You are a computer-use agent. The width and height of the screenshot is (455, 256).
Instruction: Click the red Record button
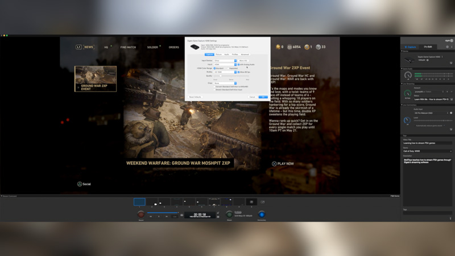[x=141, y=214]
